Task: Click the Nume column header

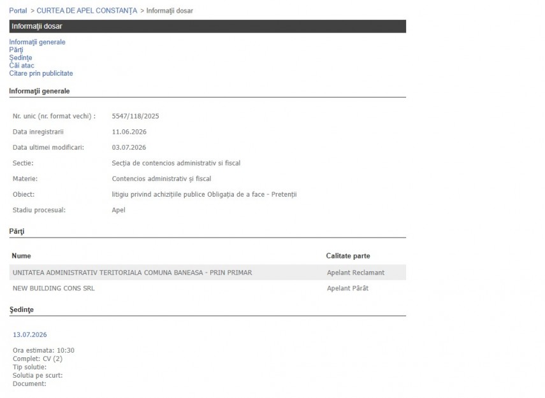Action: click(x=21, y=256)
